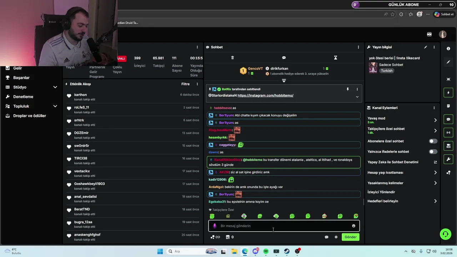
Task: Expand the Stüdyo sidebar section
Action: click(x=55, y=87)
